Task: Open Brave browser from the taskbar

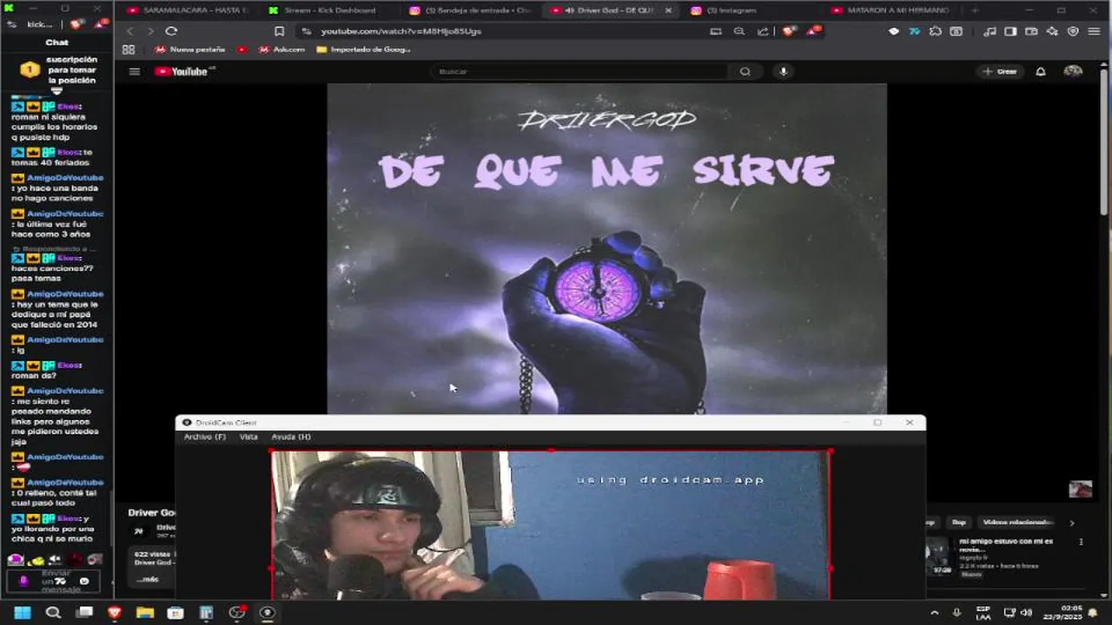Action: 115,613
